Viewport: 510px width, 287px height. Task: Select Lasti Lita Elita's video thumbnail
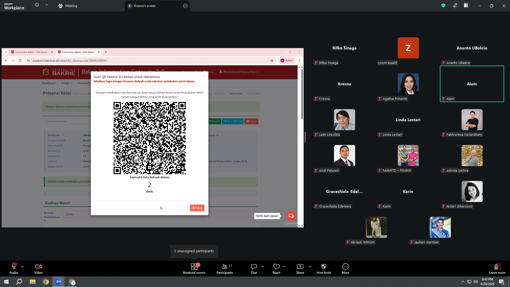tap(345, 120)
